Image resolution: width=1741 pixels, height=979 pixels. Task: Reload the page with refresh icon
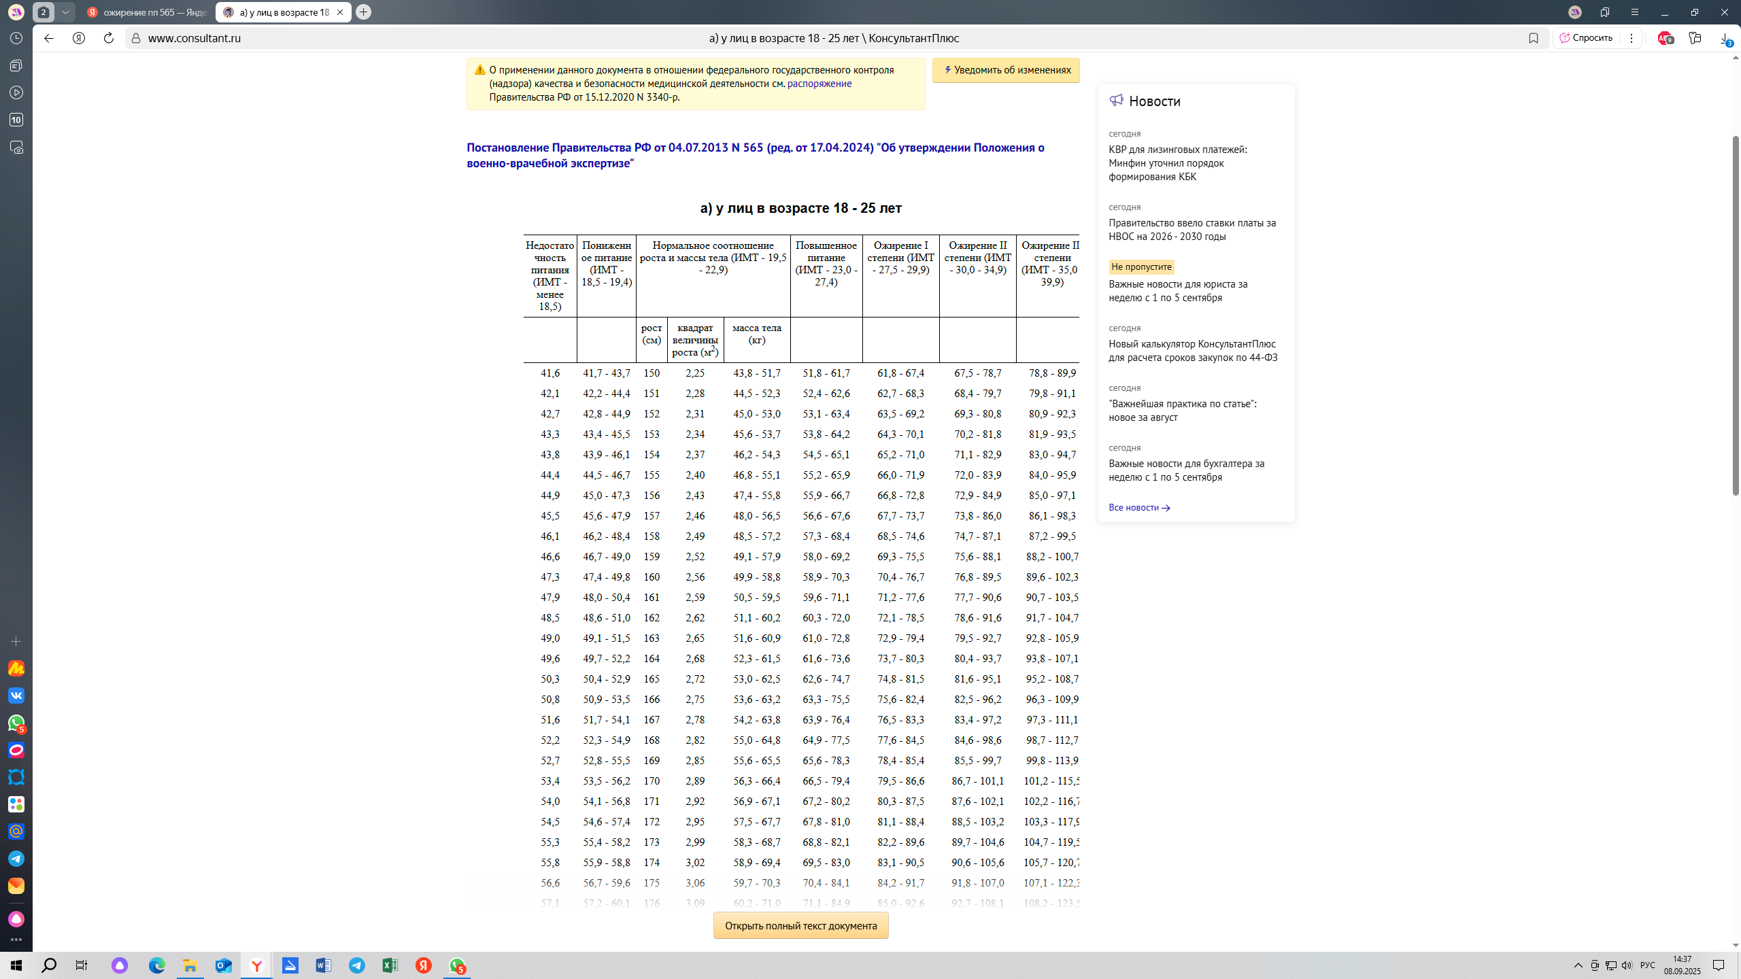(x=109, y=38)
